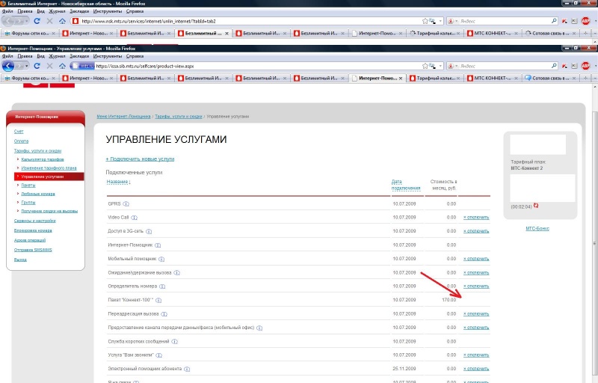
Task: Click Подключить новые услуги link
Action: [140, 159]
